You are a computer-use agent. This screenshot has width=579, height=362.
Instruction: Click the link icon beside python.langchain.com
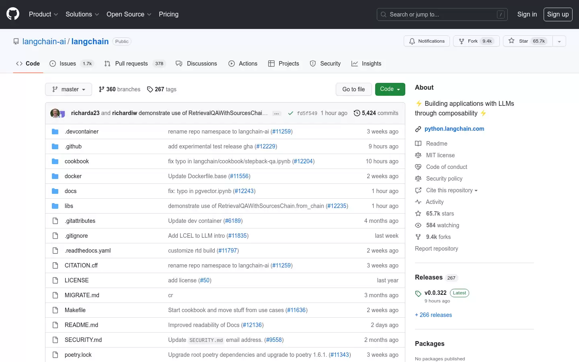418,129
